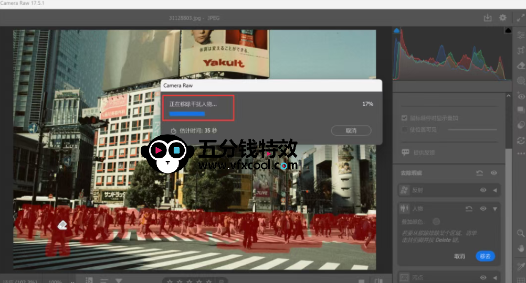Select the Hand tool
Viewport: 526px width, 283px height.
521,248
